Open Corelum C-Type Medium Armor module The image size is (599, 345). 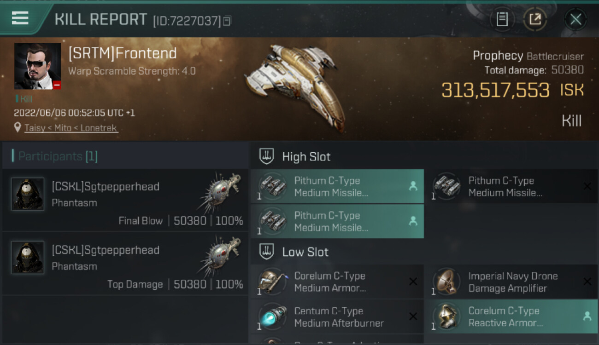[337, 282]
